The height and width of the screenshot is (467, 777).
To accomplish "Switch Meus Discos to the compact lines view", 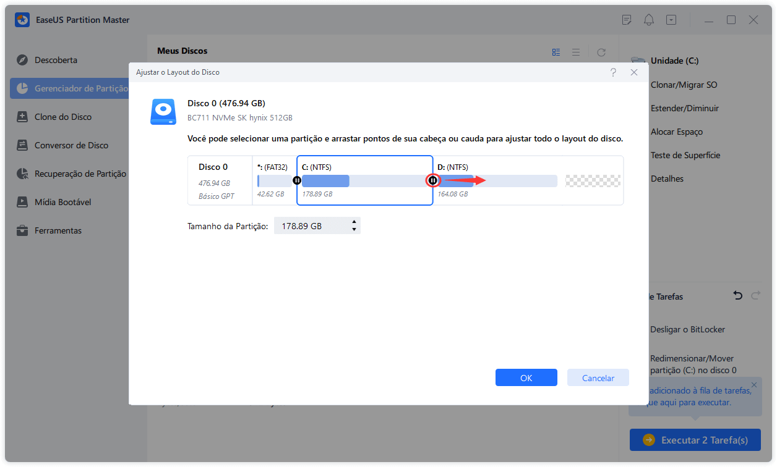I will [576, 53].
